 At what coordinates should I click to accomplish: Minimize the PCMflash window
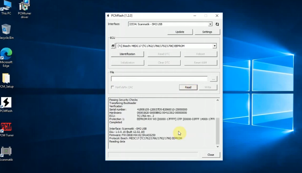point(195,16)
